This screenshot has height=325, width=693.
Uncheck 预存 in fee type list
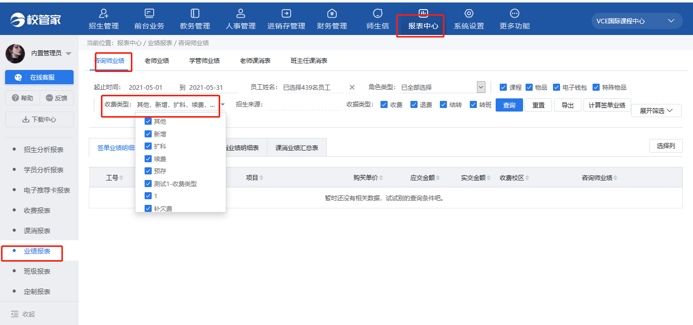coord(148,171)
